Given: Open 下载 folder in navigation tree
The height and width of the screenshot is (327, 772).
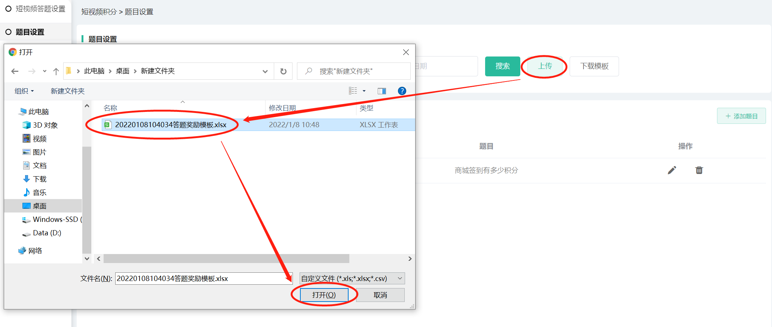Looking at the screenshot, I should pos(35,179).
